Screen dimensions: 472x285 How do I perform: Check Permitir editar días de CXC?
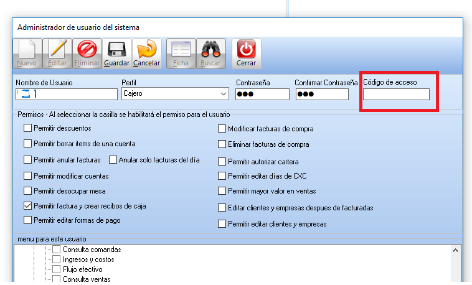[222, 175]
